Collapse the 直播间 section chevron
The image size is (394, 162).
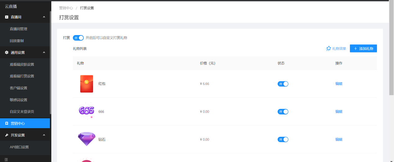point(44,17)
